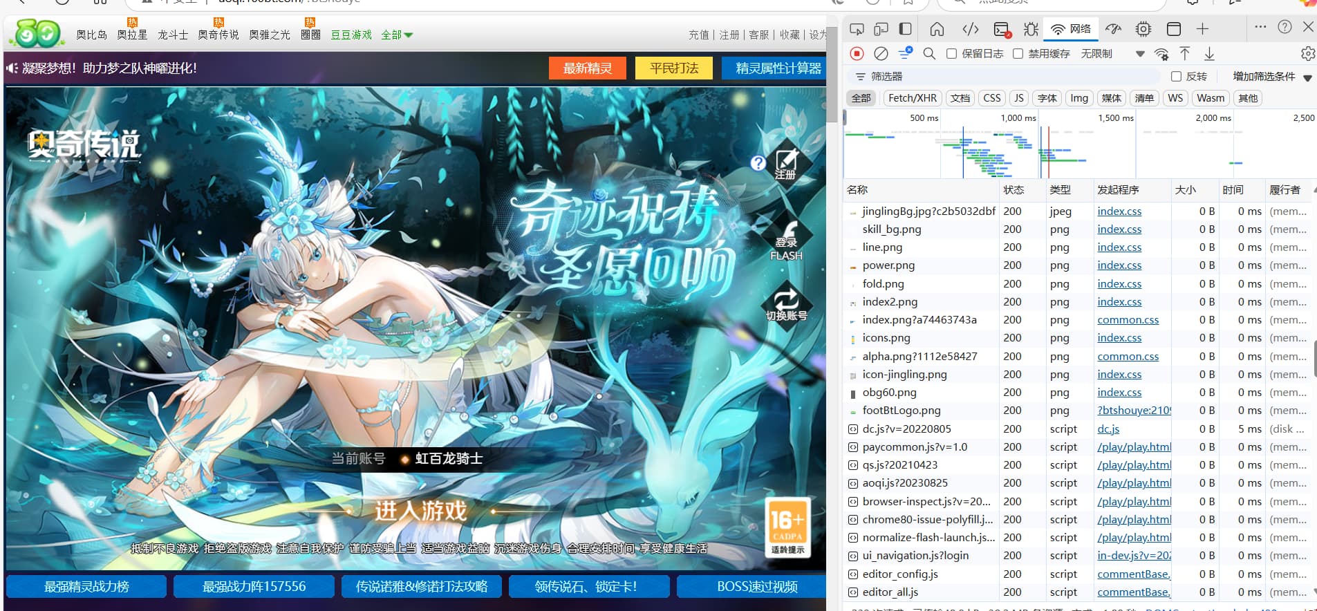Filter requests by Fetch/XHR
The width and height of the screenshot is (1317, 611).
click(x=913, y=98)
